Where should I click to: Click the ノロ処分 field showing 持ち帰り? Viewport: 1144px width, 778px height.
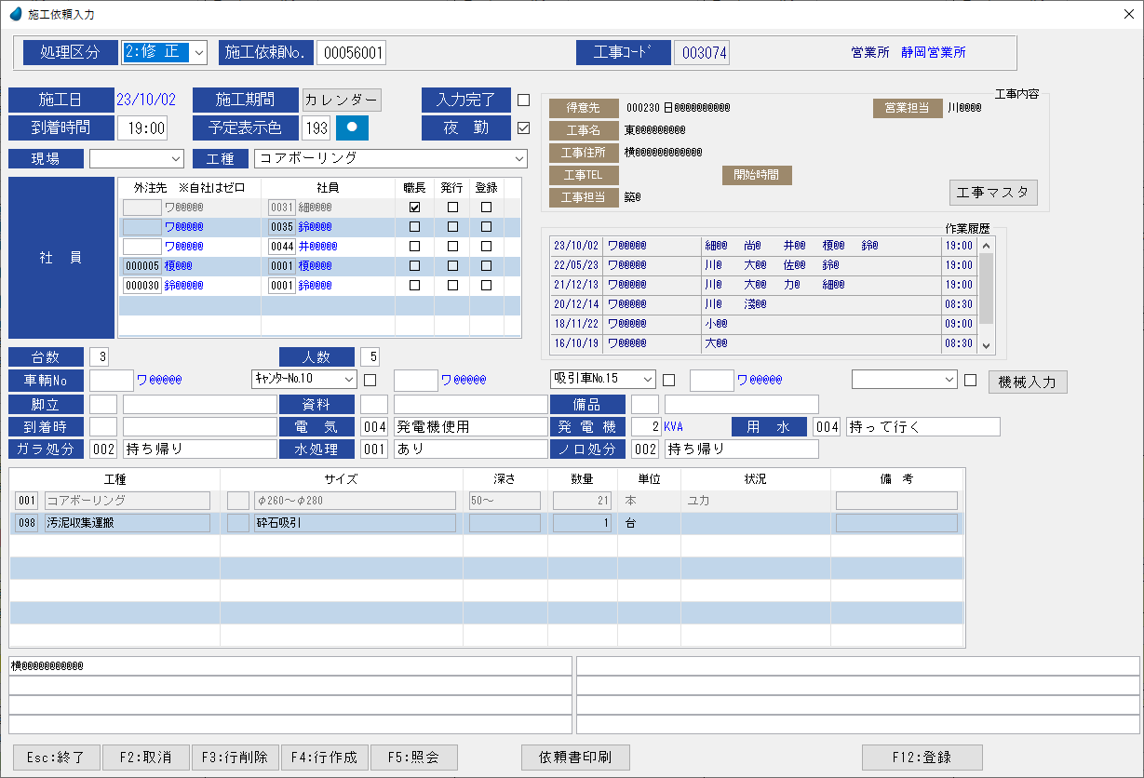[x=742, y=449]
